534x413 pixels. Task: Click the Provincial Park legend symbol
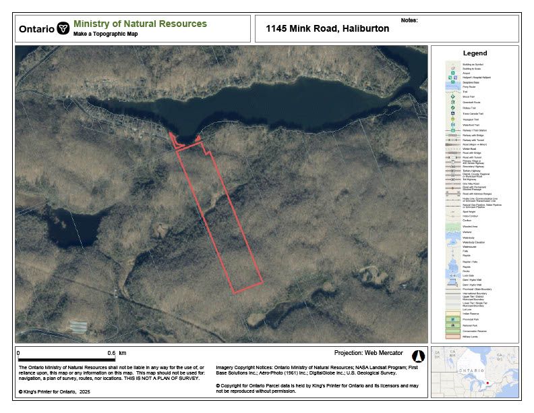[x=453, y=320]
